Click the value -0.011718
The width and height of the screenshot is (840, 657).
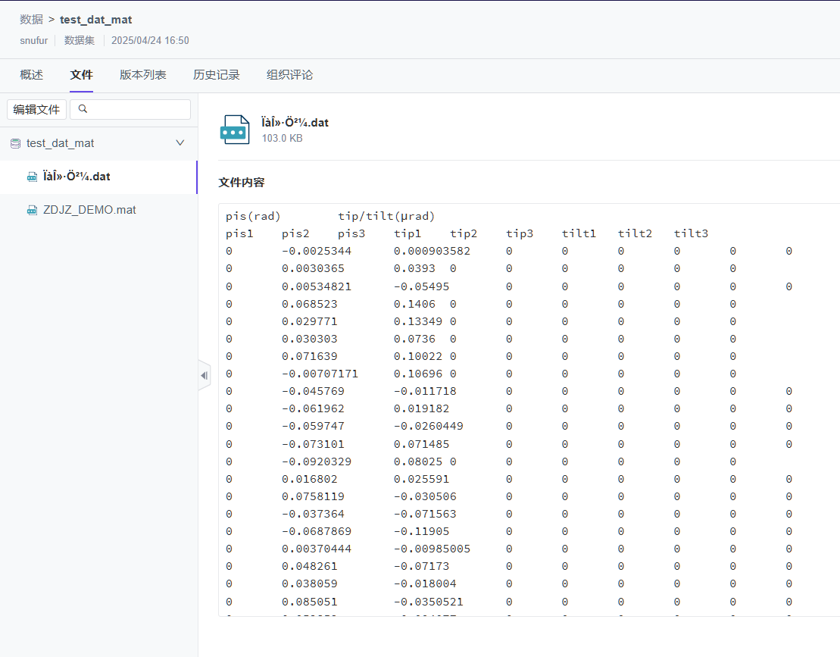click(x=425, y=392)
